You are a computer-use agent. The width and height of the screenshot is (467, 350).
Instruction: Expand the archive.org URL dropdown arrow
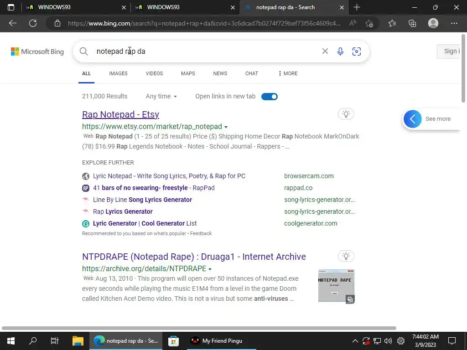(x=210, y=269)
